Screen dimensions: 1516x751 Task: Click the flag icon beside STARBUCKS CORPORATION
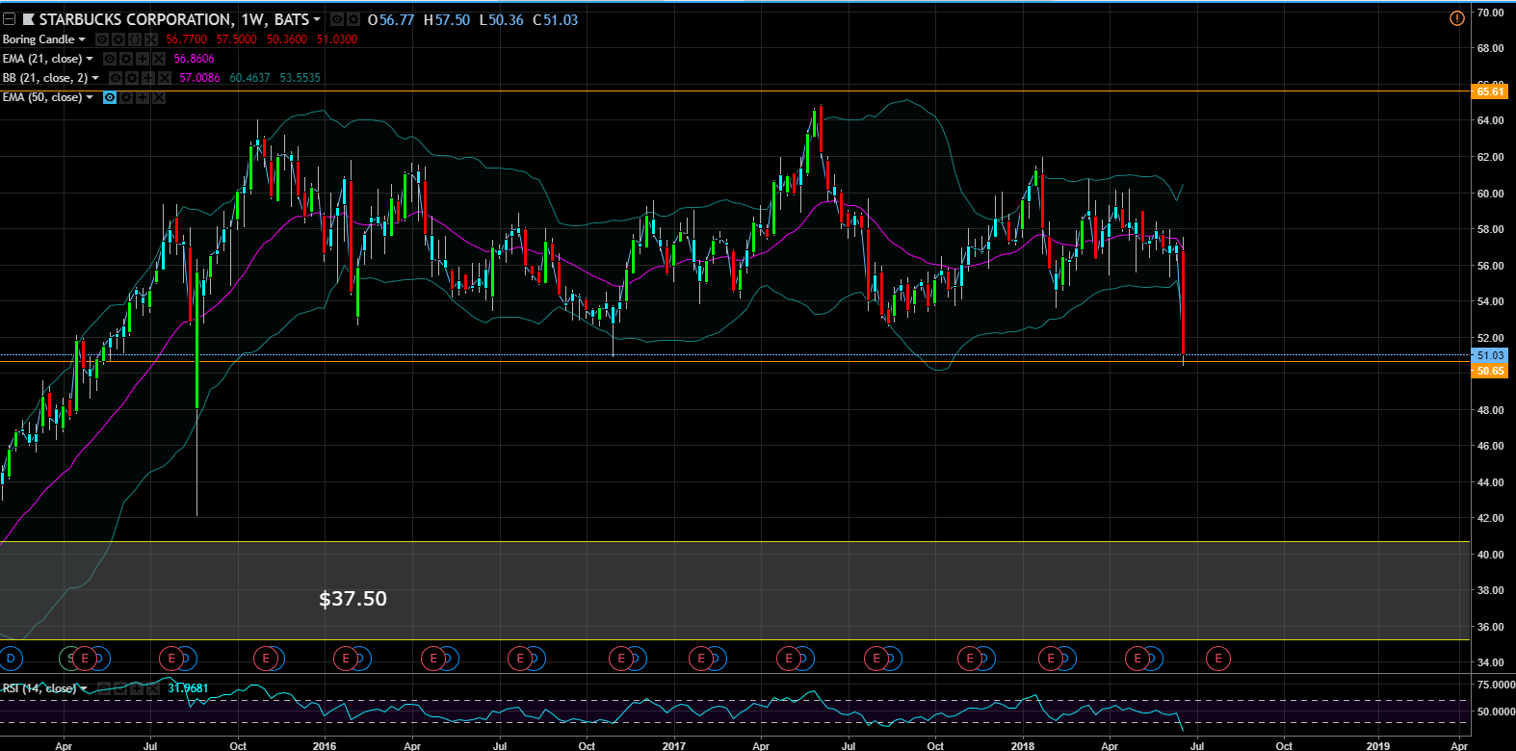click(29, 19)
